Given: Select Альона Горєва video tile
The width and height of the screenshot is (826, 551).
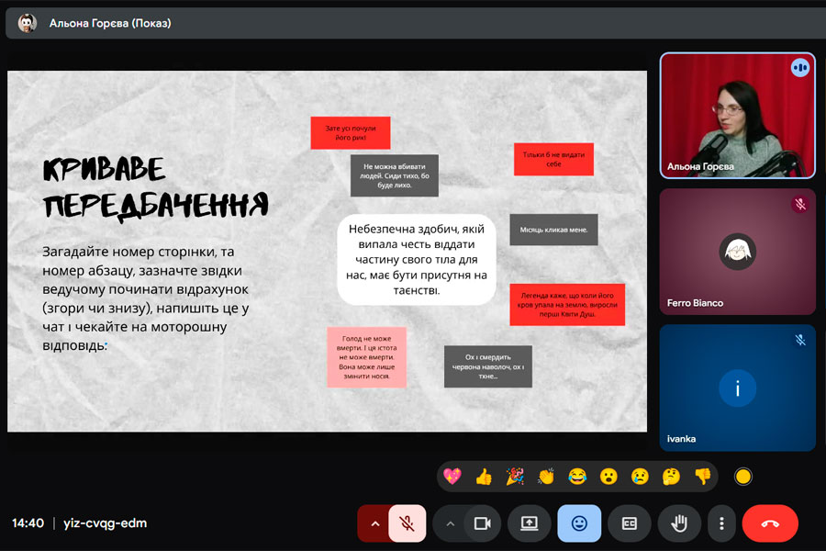Looking at the screenshot, I should coord(737,115).
